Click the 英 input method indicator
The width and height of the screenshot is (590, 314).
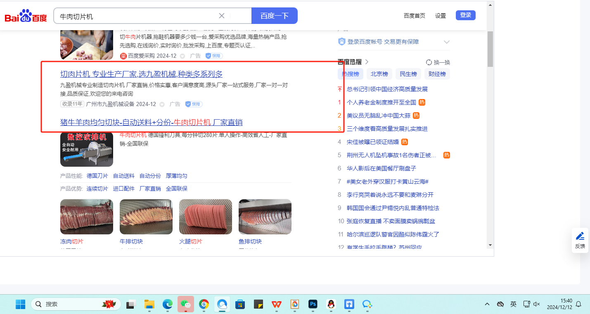pos(513,305)
